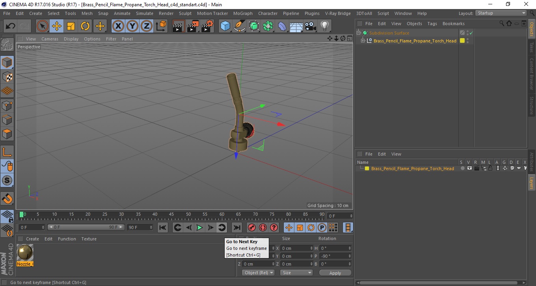Switch the coordinate system icon
This screenshot has height=286, width=536.
pos(161,26)
